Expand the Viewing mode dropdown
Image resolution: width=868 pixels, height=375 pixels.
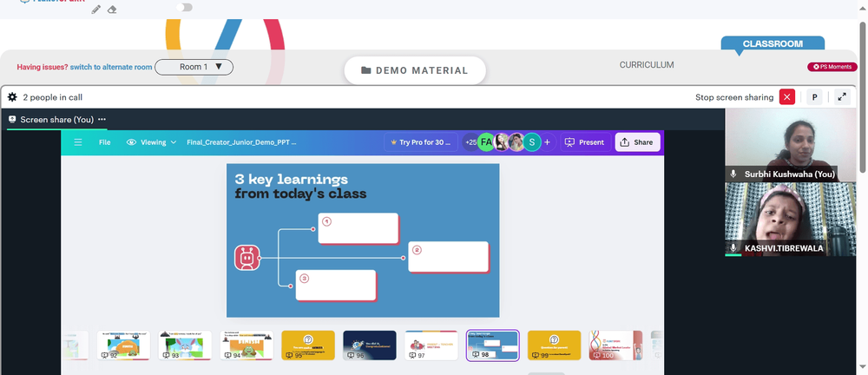(152, 142)
